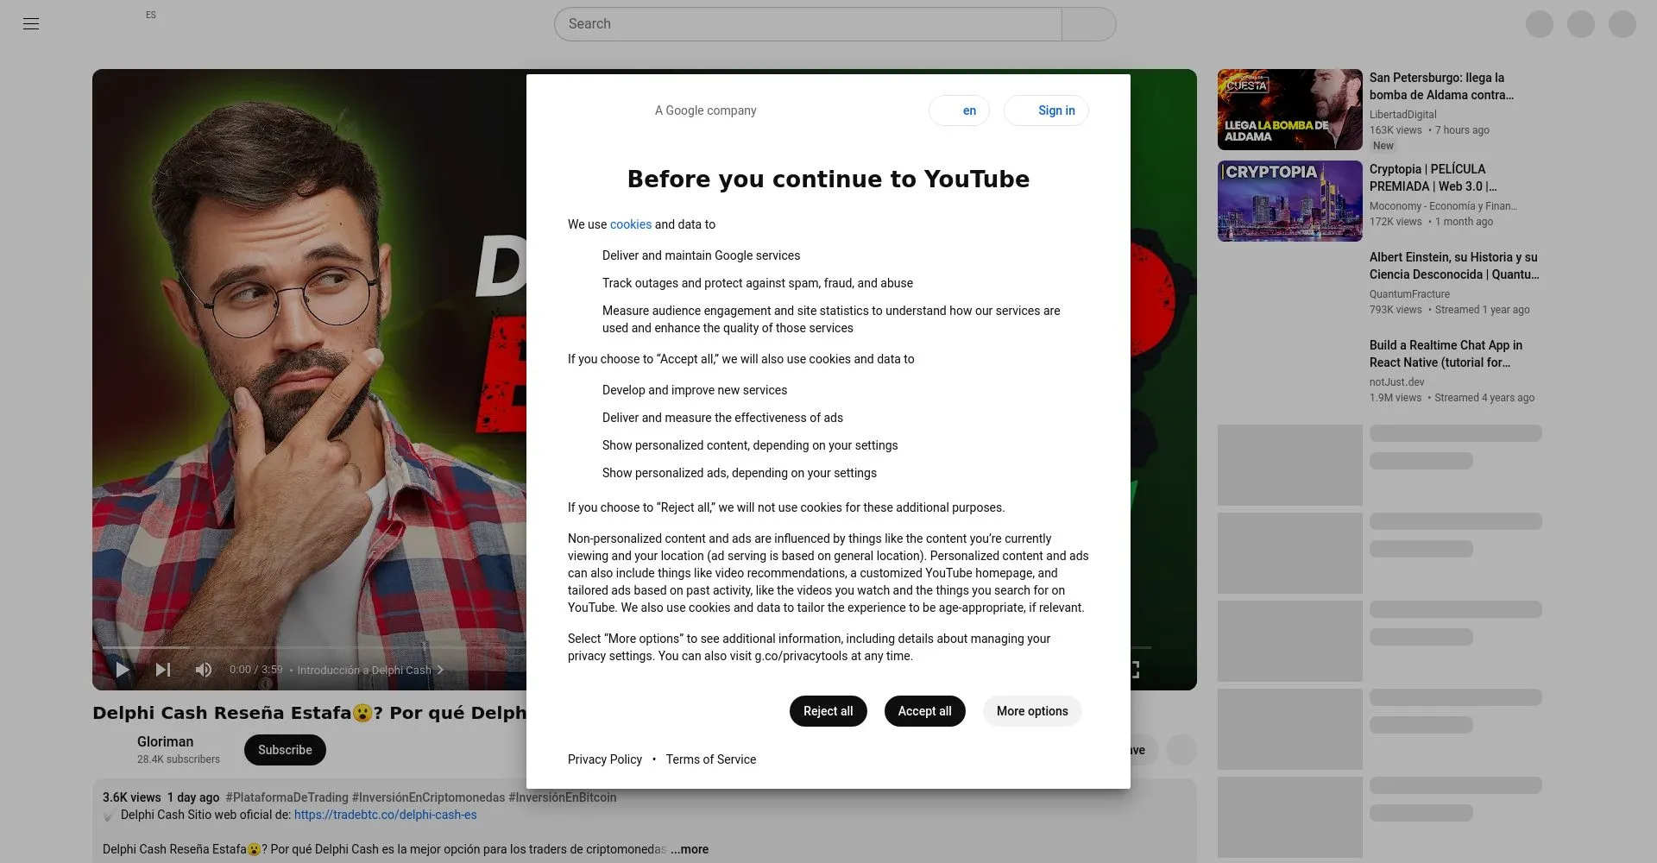
Task: Focus the Search input field
Action: pyautogui.click(x=808, y=24)
